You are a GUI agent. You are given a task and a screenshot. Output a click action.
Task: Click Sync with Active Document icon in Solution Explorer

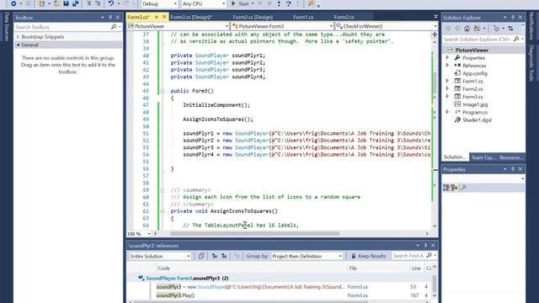point(510,29)
